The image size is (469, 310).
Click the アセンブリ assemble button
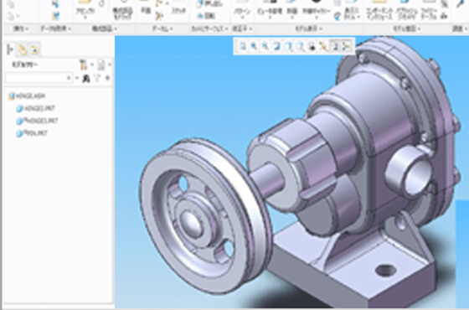coord(85,8)
